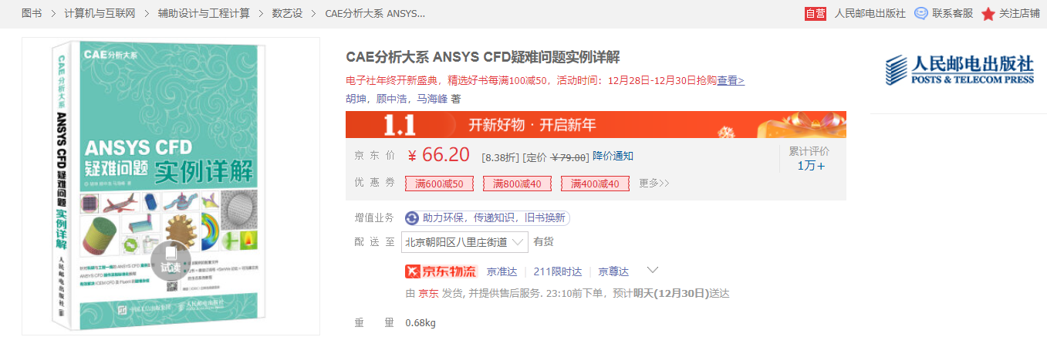
Task: Go to 计算机与互联网 category
Action: [100, 14]
